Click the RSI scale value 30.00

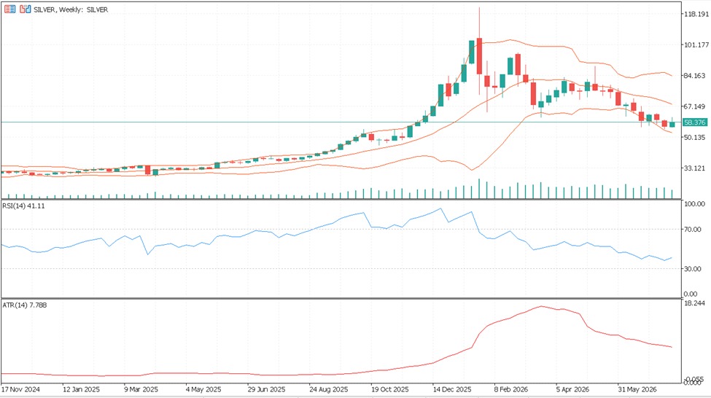[x=693, y=269]
